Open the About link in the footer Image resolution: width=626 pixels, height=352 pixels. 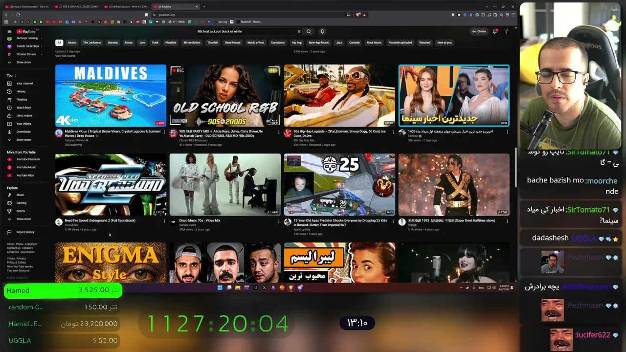tap(11, 244)
